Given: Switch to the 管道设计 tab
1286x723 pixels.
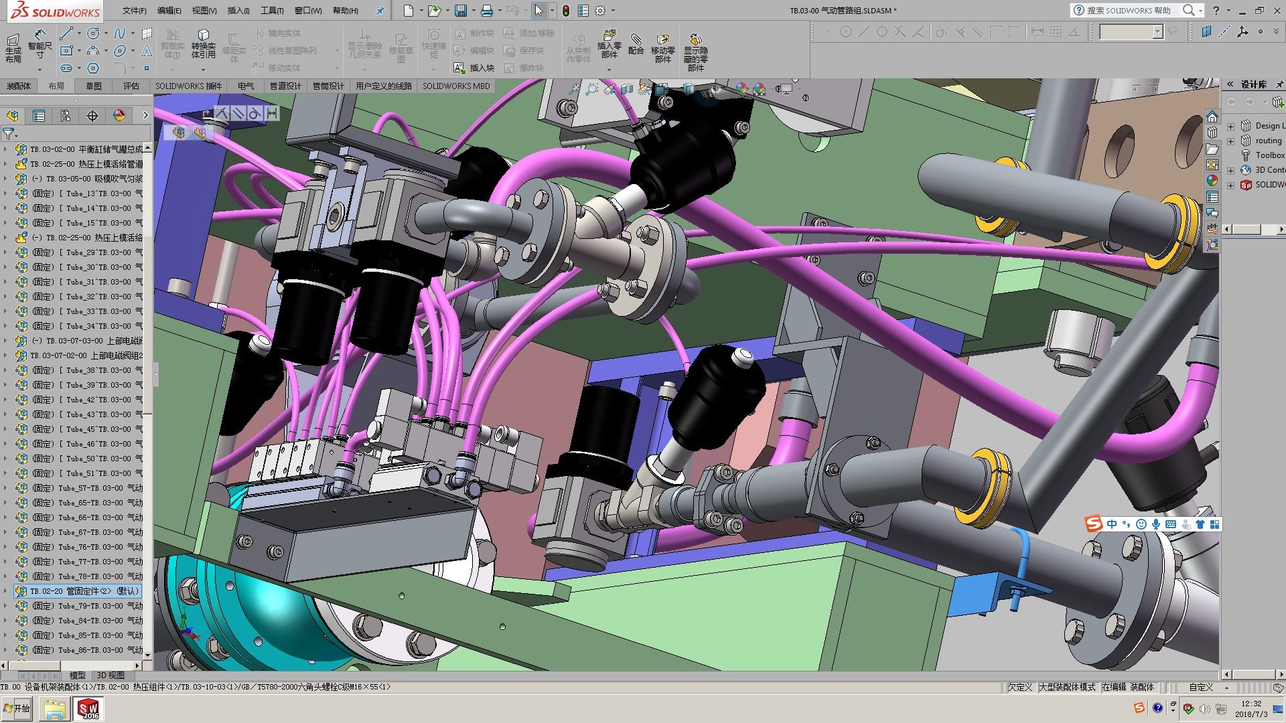Looking at the screenshot, I should click(x=285, y=86).
